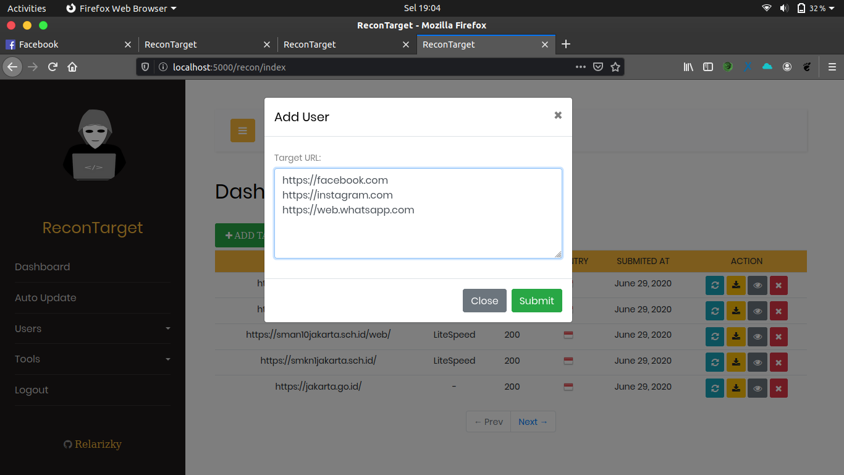This screenshot has height=475, width=844.
Task: Click the address bar URL localhost:5000/recon/index
Action: click(229, 67)
